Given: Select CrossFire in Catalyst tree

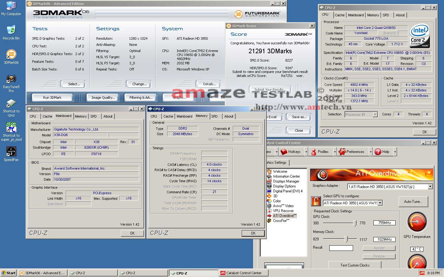Looking at the screenshot, I should [281, 221].
